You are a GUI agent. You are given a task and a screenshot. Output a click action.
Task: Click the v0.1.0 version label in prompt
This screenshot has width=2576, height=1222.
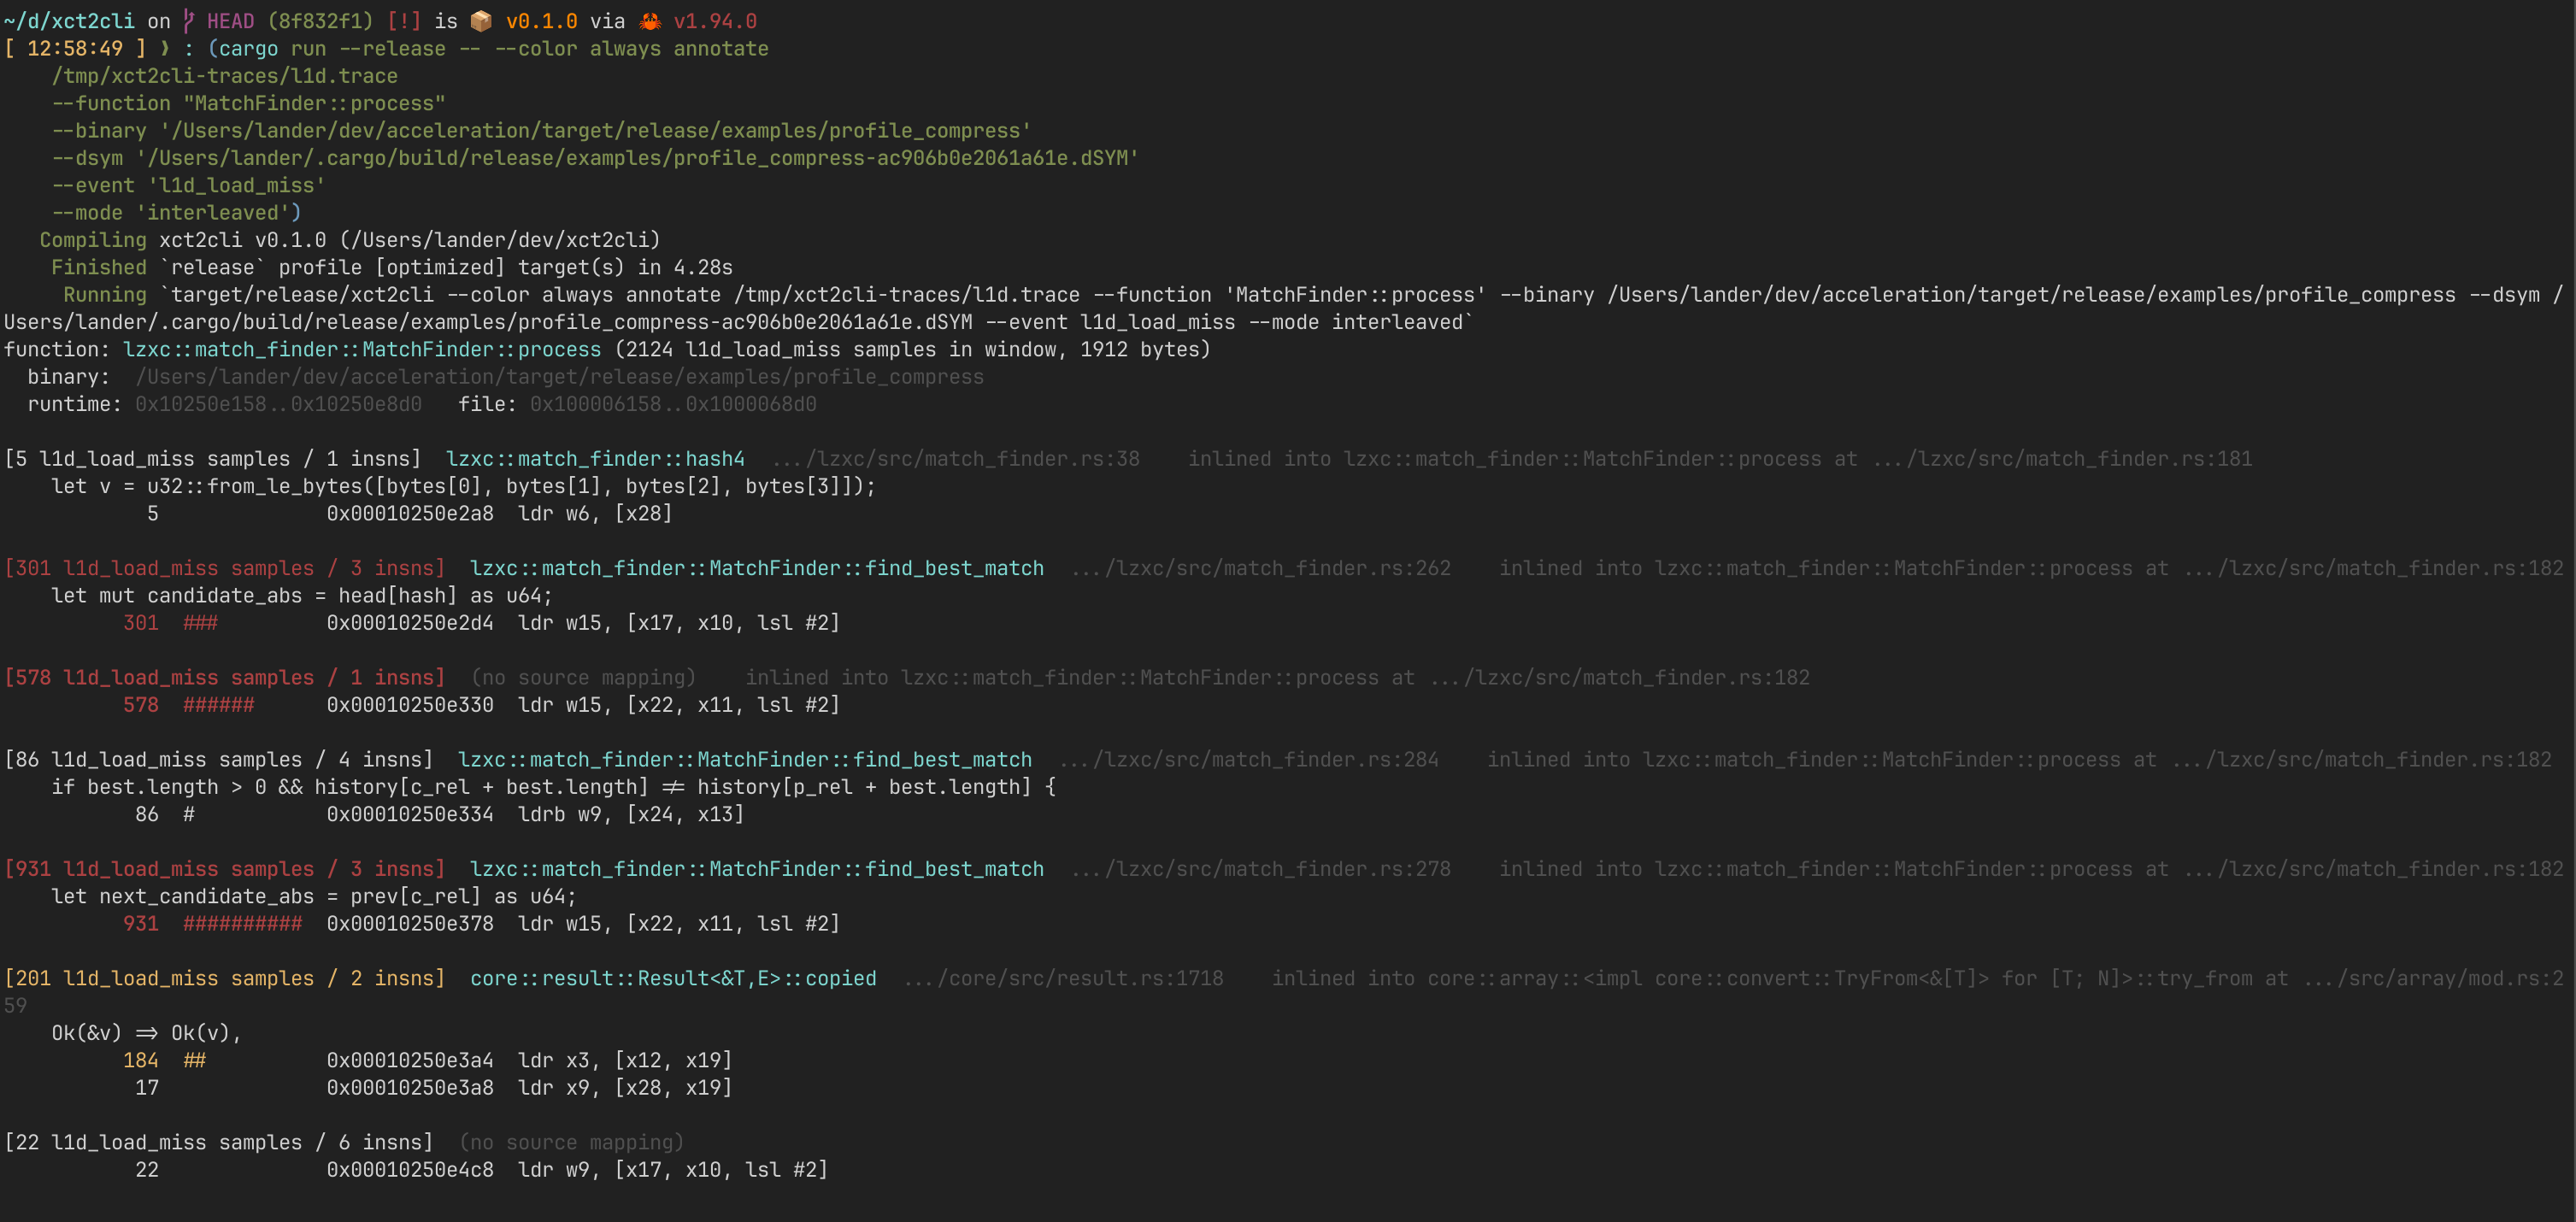(542, 20)
